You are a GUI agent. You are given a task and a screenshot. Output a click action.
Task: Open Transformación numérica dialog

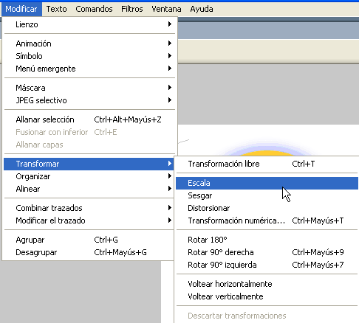coord(267,220)
